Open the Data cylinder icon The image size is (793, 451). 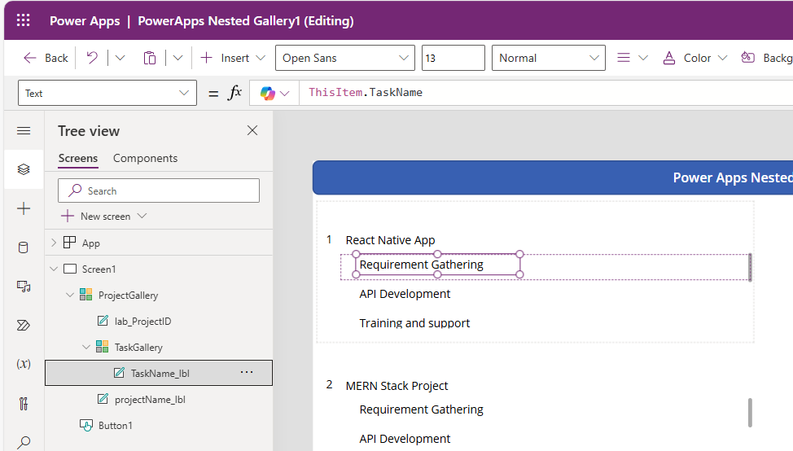pyautogui.click(x=24, y=247)
